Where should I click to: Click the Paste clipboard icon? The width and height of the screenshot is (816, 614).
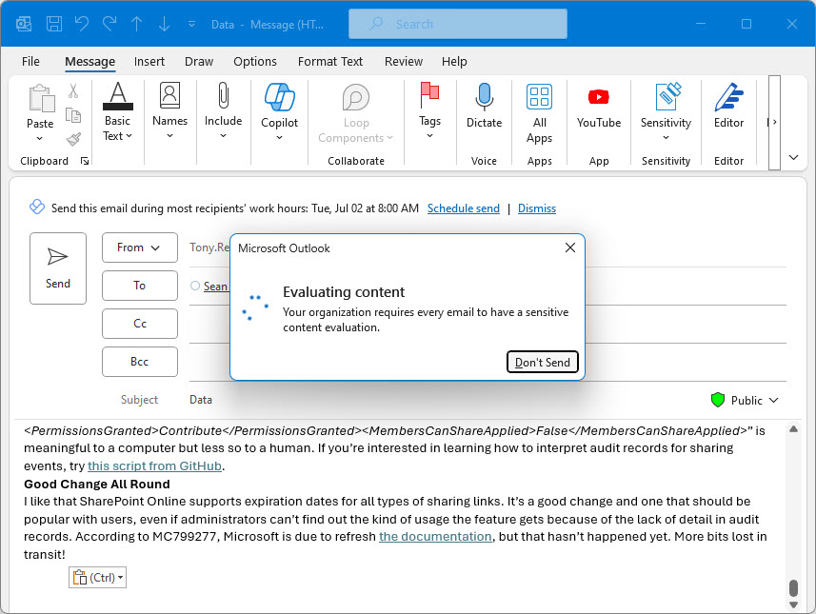[40, 100]
